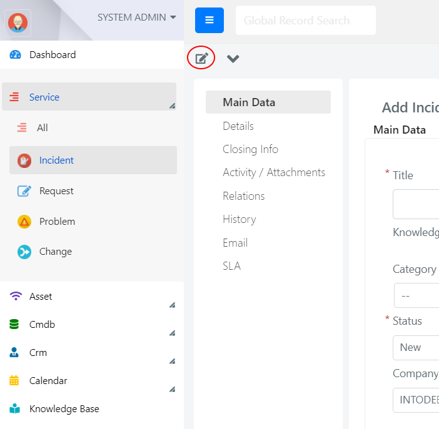Open the Cmdb module
This screenshot has height=429, width=439.
[42, 325]
